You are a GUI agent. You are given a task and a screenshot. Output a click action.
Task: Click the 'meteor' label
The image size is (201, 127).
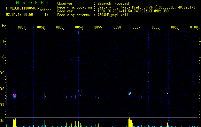(45, 10)
